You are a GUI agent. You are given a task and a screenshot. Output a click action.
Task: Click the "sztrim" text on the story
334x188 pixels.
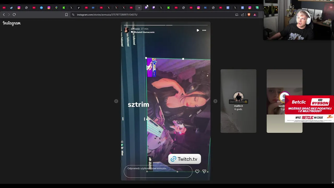(138, 104)
